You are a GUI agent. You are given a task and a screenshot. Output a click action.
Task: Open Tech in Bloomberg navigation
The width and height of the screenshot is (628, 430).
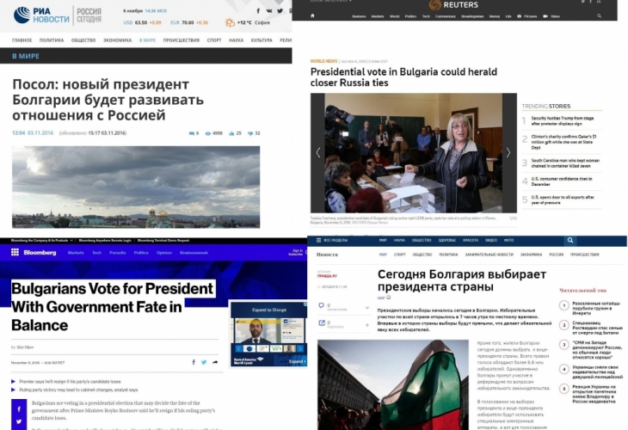97,253
